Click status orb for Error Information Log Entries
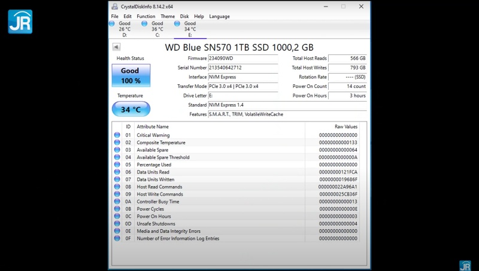 point(117,238)
